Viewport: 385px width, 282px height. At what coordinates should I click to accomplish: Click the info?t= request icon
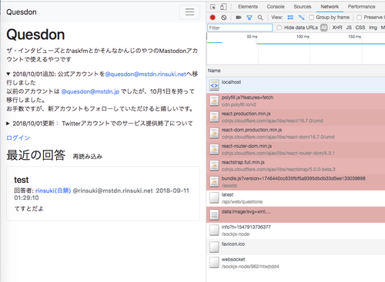click(x=214, y=231)
